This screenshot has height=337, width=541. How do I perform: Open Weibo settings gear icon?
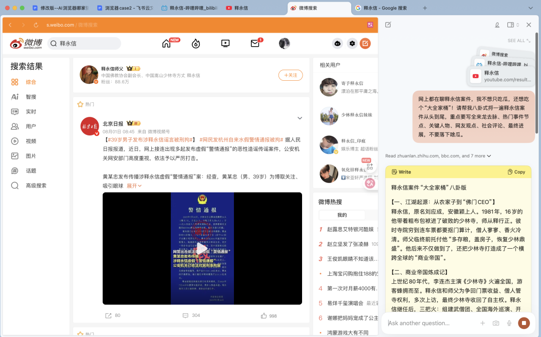pyautogui.click(x=352, y=43)
